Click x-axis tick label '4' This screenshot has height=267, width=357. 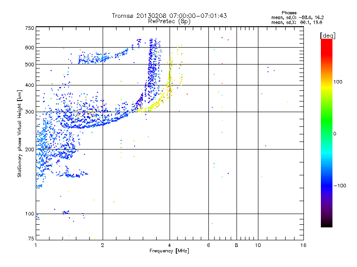coord(170,245)
